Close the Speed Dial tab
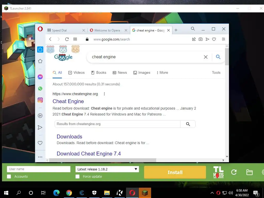 84,30
